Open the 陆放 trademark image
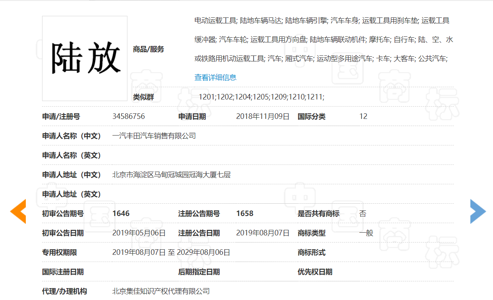Screen dimensions: 493x300 tap(85, 59)
